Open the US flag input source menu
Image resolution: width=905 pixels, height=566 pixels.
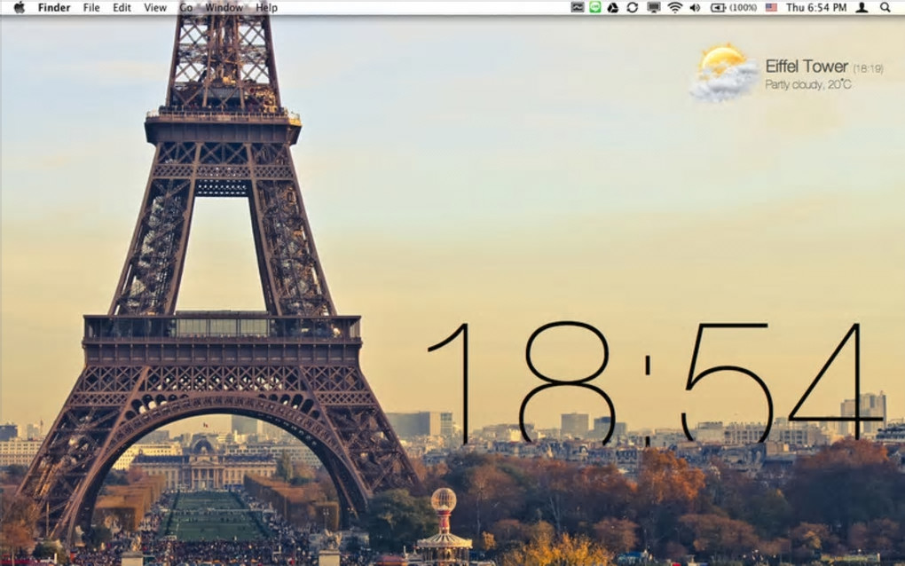click(x=771, y=7)
